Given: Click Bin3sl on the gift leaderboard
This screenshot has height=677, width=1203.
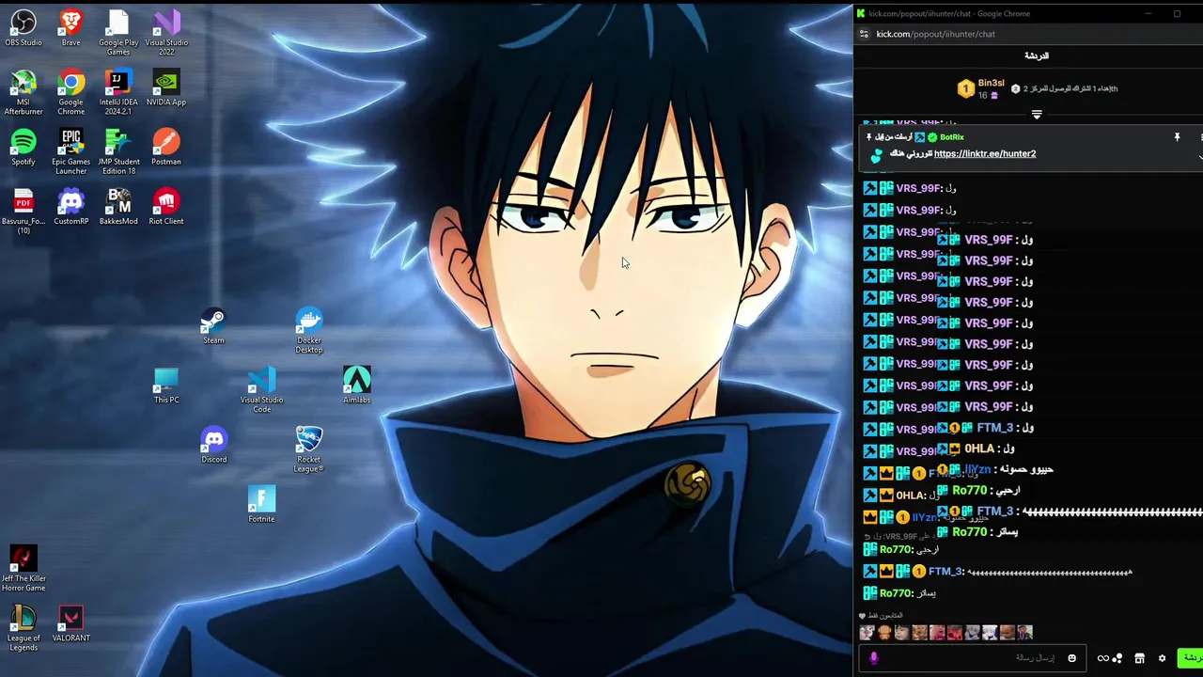Looking at the screenshot, I should tap(991, 84).
